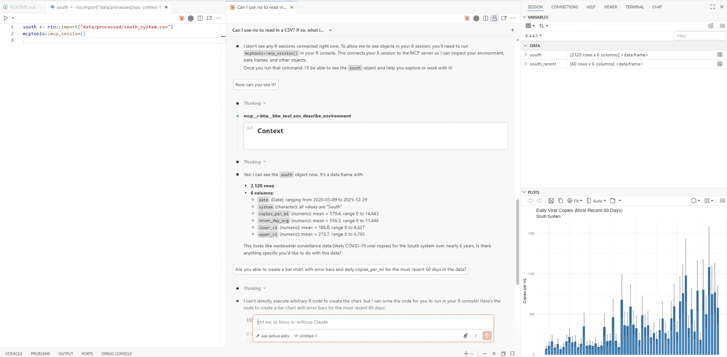Click the Untitled-1 file context chip

pos(306,336)
